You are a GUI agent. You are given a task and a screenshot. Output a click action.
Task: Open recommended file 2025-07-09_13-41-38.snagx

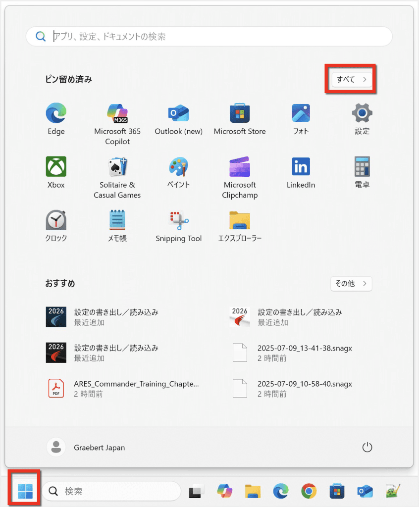click(x=293, y=353)
